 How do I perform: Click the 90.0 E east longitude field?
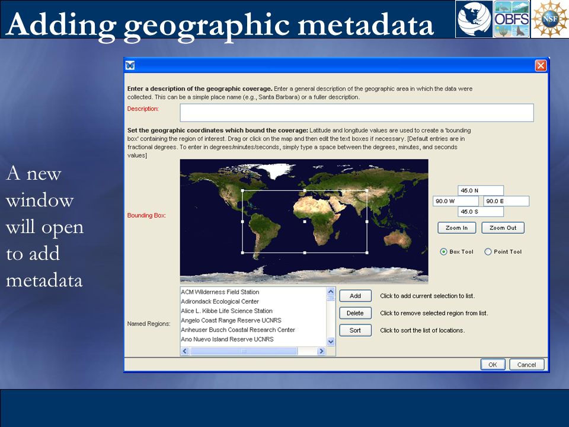506,201
